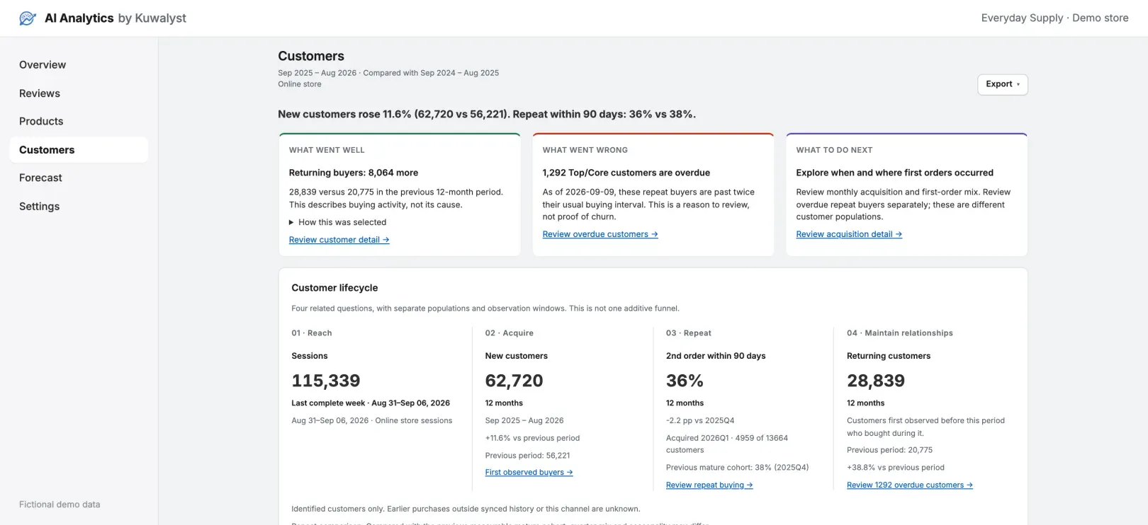Click 'Last complete week · Aug 31–Sep 06, 2026'

coord(371,403)
